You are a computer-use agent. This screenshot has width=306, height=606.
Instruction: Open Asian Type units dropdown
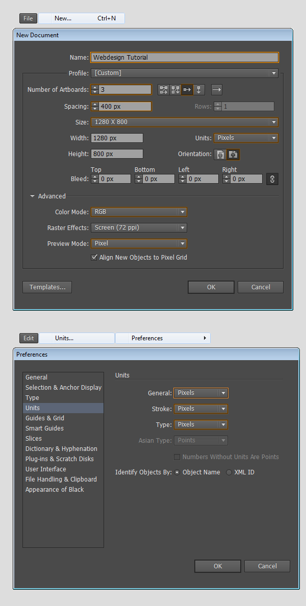pos(201,440)
